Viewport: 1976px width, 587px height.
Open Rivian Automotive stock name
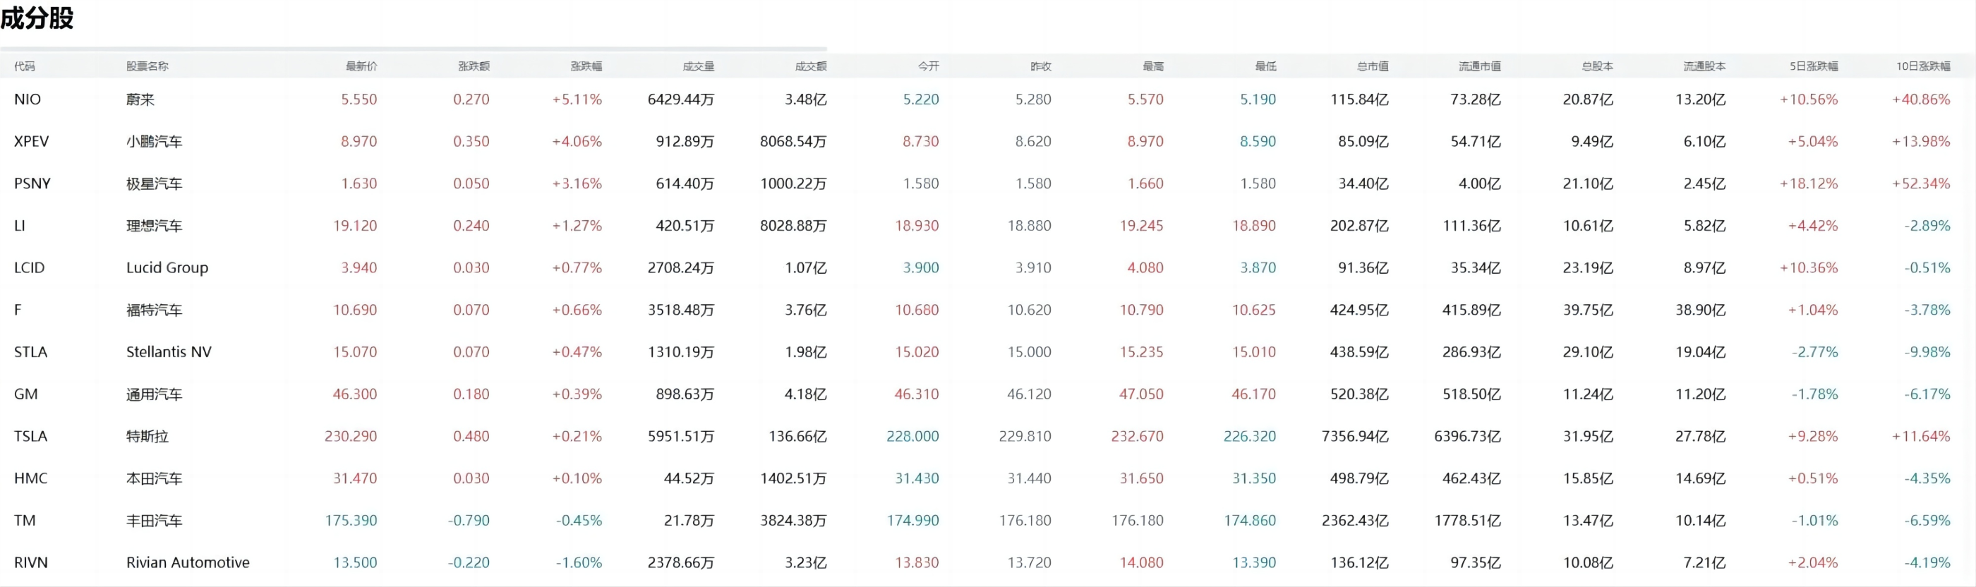(188, 562)
